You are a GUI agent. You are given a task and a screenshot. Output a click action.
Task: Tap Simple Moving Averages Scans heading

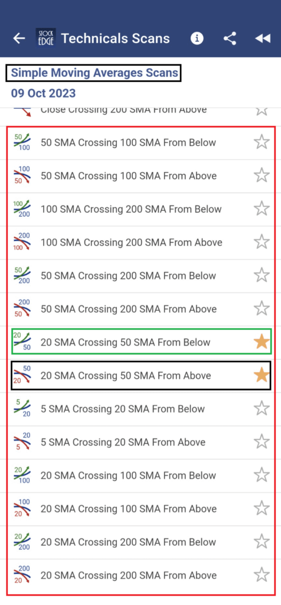[94, 73]
